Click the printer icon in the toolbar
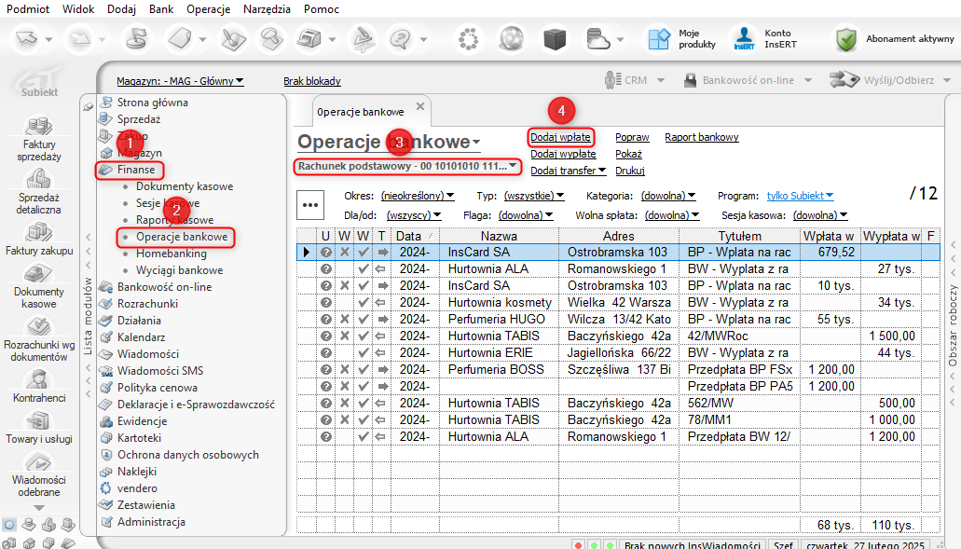The width and height of the screenshot is (961, 549). (309, 39)
